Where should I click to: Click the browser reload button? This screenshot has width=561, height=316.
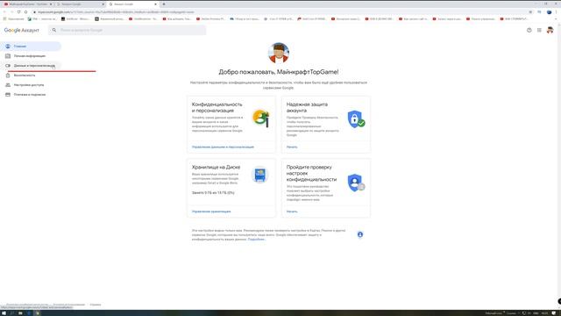point(18,11)
